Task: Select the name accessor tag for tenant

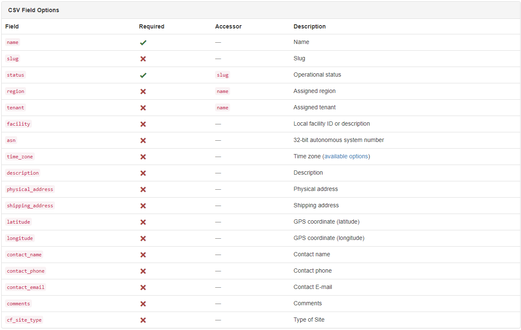Action: click(x=223, y=108)
